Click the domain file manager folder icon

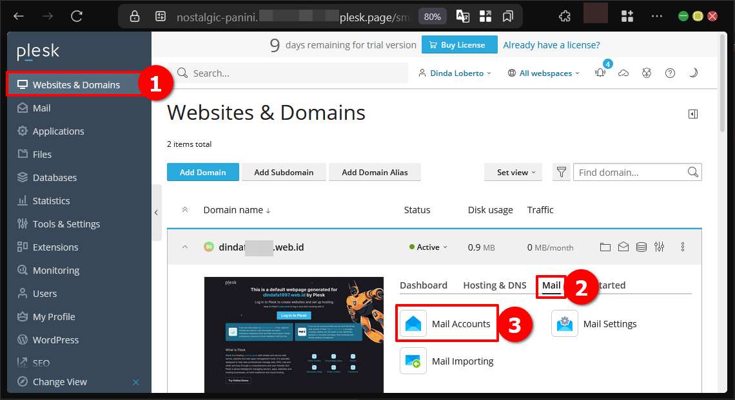605,247
